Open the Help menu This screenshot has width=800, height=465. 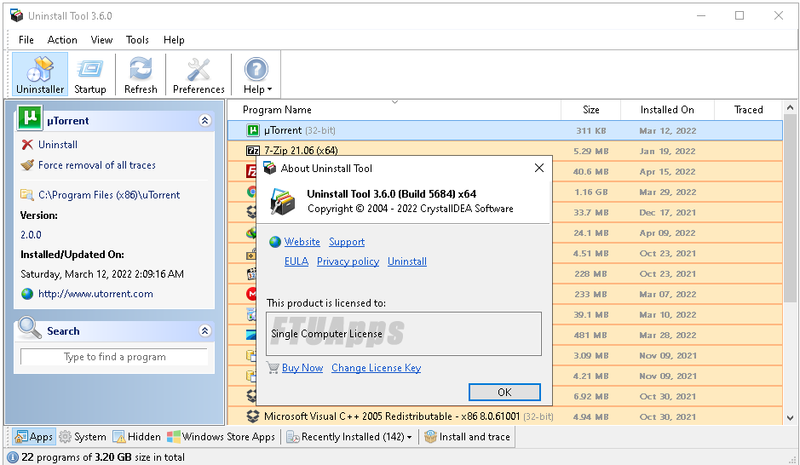pos(174,40)
